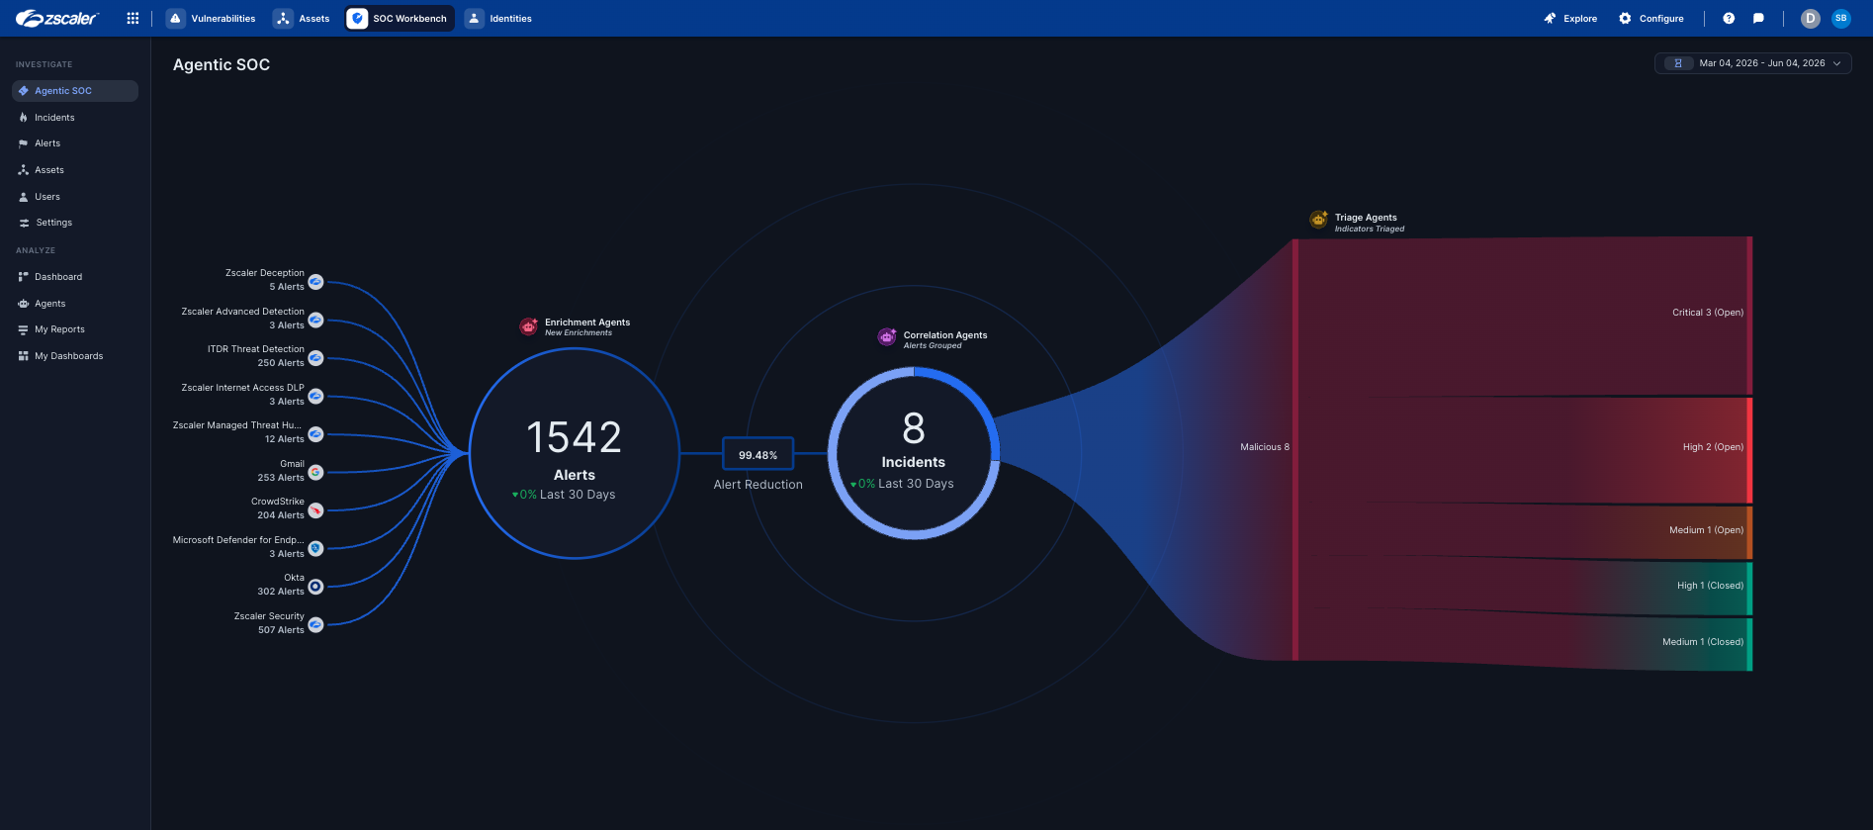Screen dimensions: 1873x830
Task: Open the apps grid launcher icon
Action: coord(133,18)
